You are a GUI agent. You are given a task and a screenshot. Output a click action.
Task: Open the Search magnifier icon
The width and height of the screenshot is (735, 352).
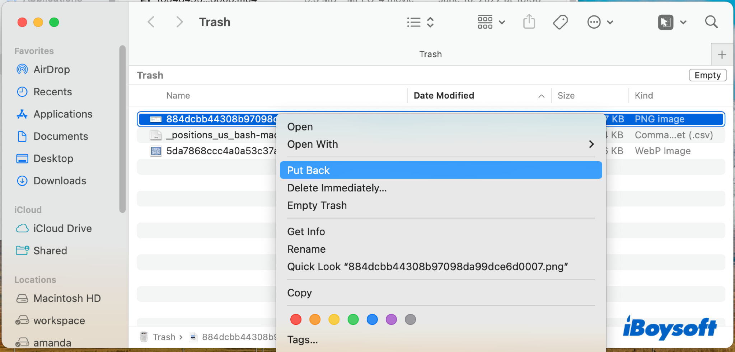[711, 22]
